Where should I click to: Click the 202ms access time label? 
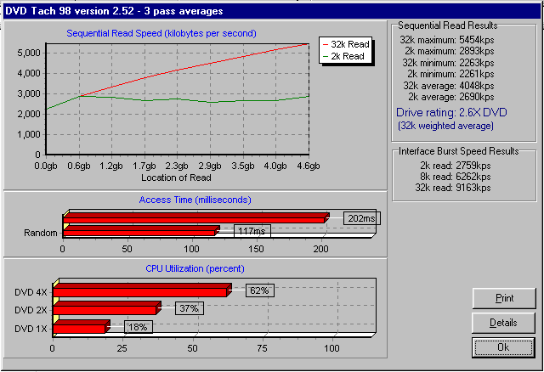pos(361,218)
